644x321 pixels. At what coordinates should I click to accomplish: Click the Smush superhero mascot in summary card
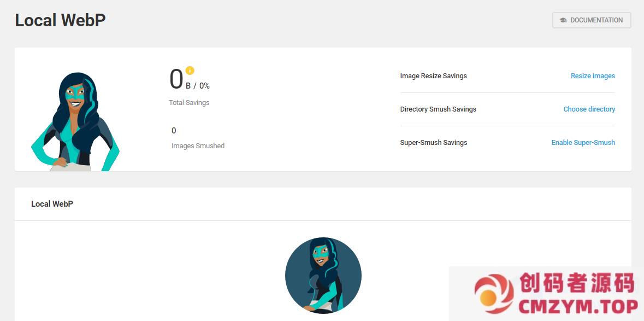[75, 122]
